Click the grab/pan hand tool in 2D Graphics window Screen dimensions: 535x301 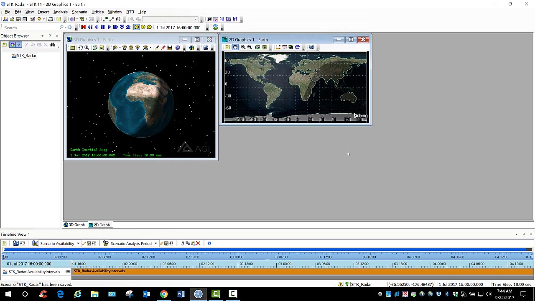(235, 47)
